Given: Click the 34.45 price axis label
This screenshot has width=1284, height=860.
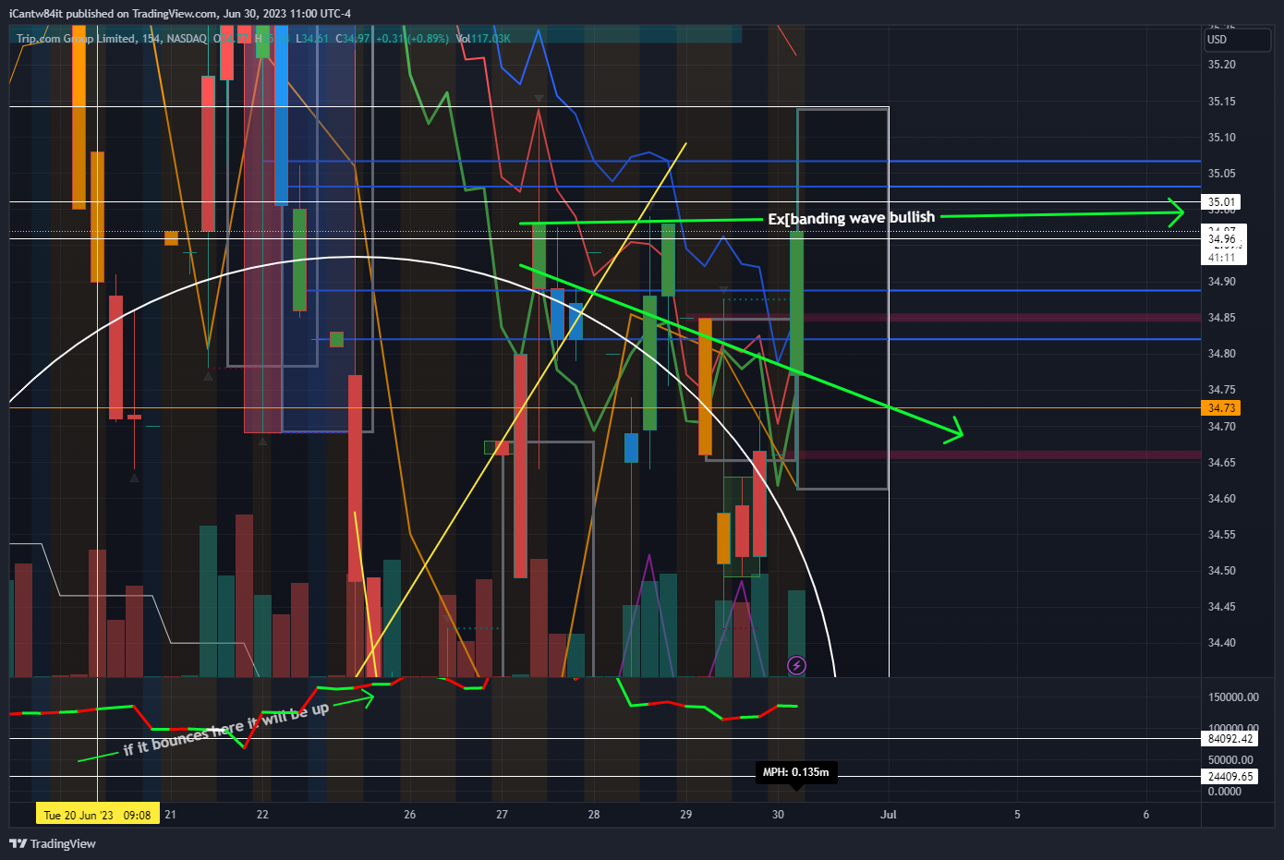Looking at the screenshot, I should pos(1221,607).
